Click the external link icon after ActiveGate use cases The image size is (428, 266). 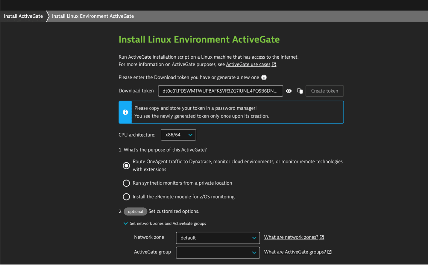click(274, 64)
